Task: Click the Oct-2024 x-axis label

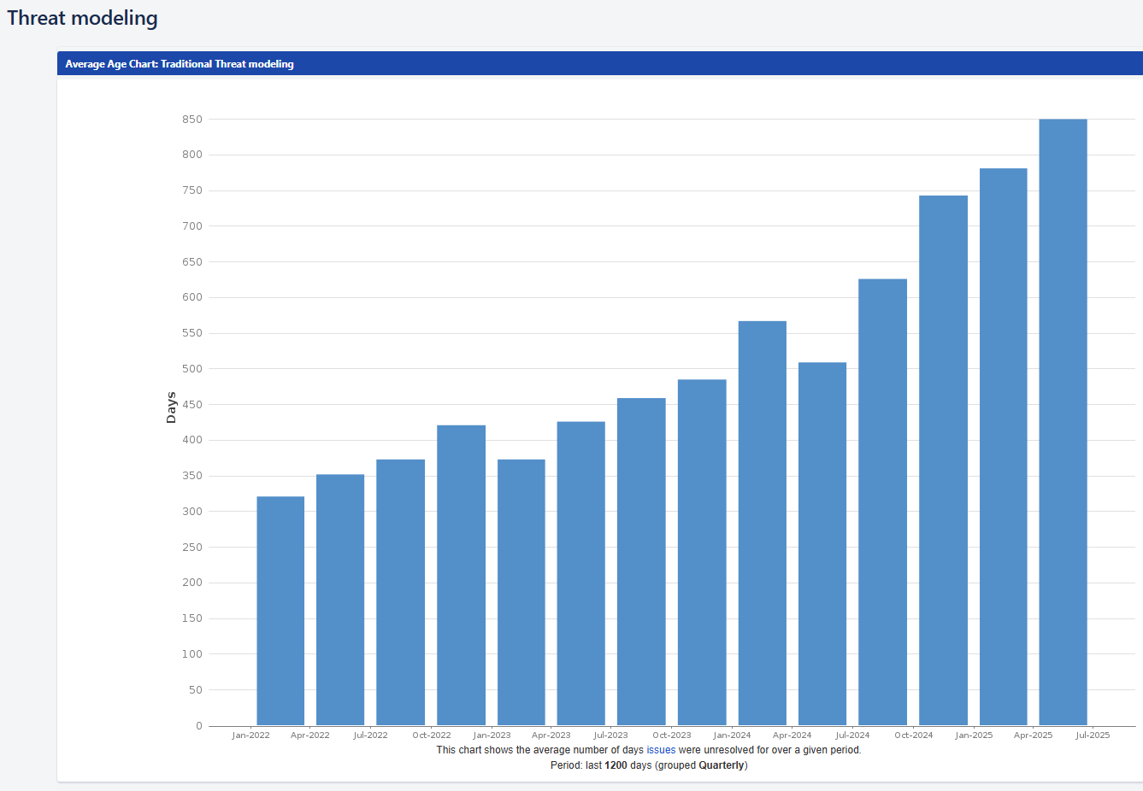Action: pos(914,735)
